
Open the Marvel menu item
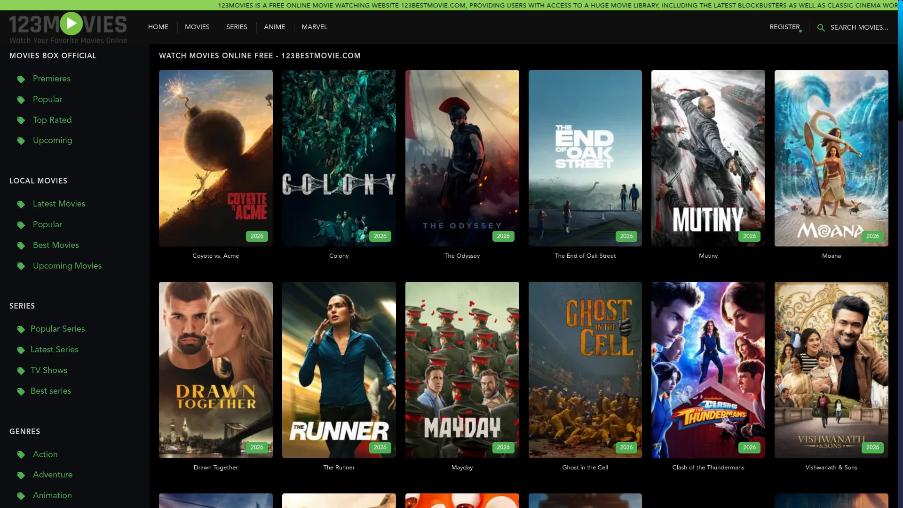(315, 27)
